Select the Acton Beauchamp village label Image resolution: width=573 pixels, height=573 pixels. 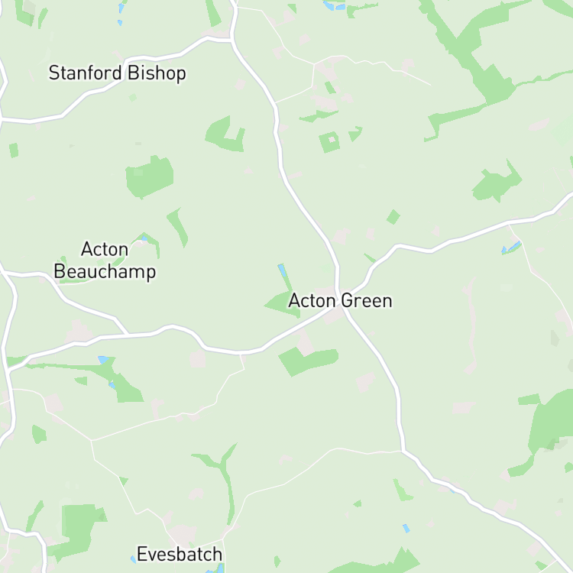coord(105,261)
